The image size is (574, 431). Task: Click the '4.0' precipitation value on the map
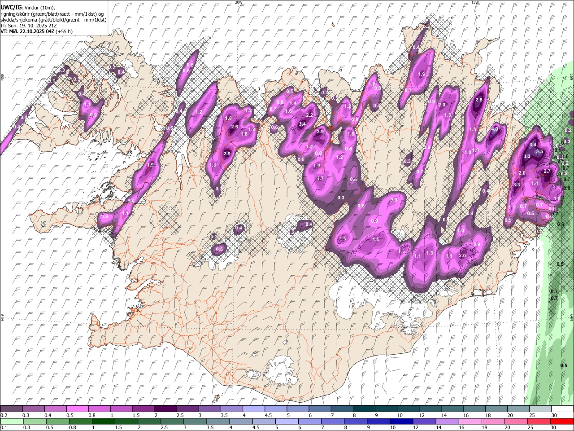pyautogui.click(x=495, y=129)
